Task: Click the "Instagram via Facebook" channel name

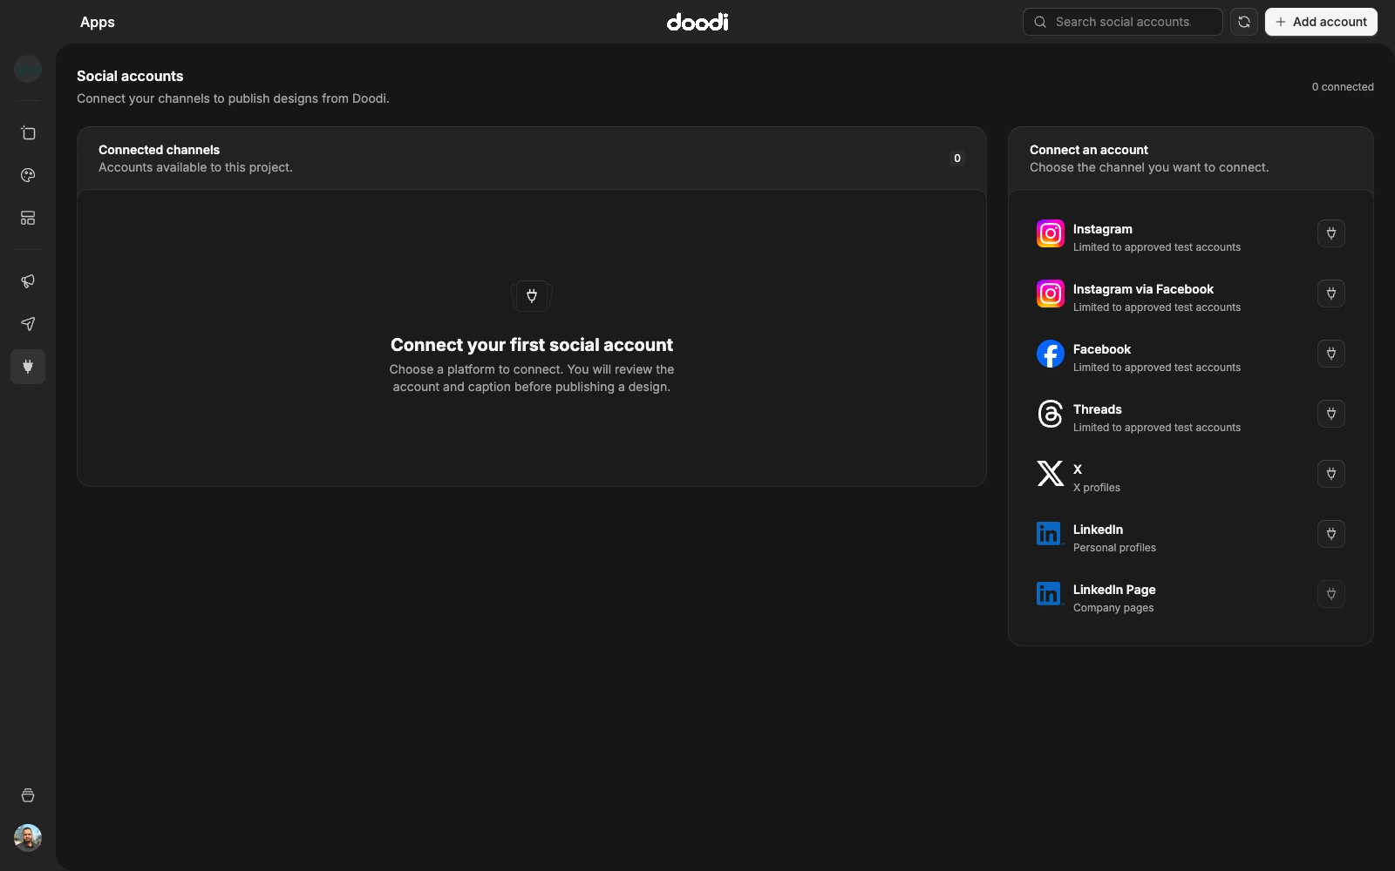Action: tap(1143, 289)
